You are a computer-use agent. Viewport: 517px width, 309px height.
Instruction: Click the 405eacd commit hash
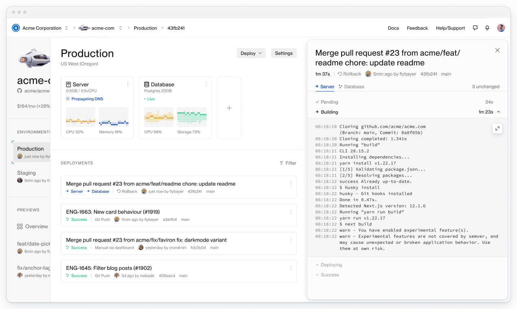click(167, 276)
